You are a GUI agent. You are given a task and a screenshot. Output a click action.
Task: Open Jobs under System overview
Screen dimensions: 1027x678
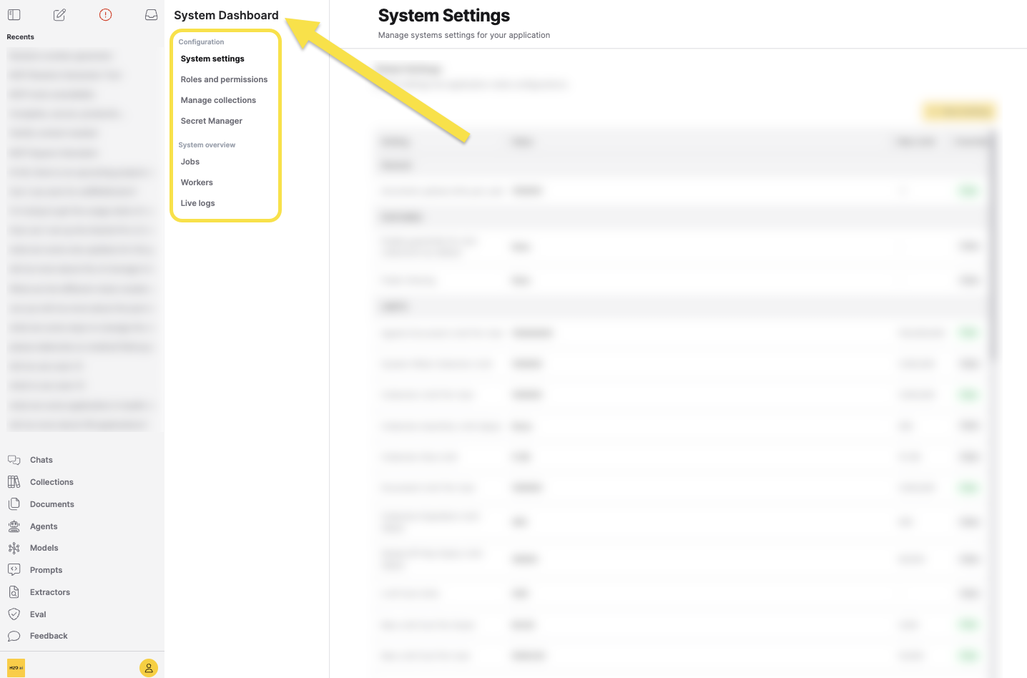tap(190, 161)
